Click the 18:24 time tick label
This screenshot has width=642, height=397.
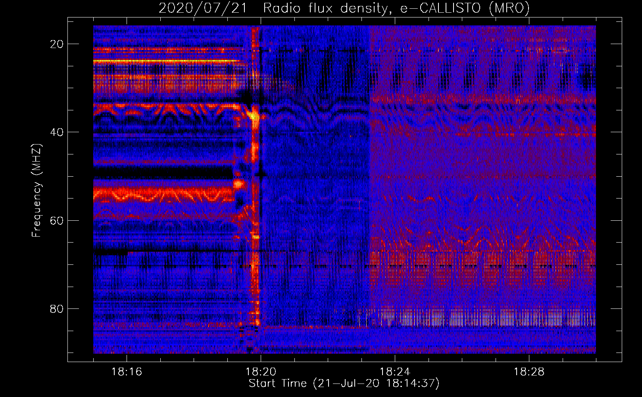(x=395, y=372)
